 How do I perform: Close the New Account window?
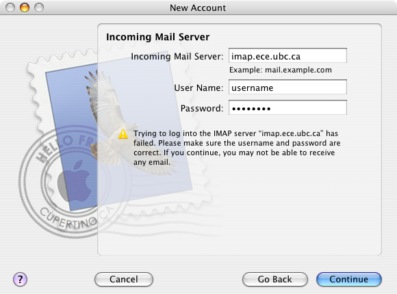click(x=10, y=8)
